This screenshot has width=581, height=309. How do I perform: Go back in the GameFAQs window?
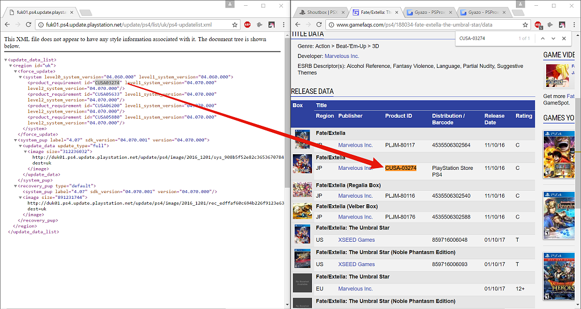pos(297,25)
